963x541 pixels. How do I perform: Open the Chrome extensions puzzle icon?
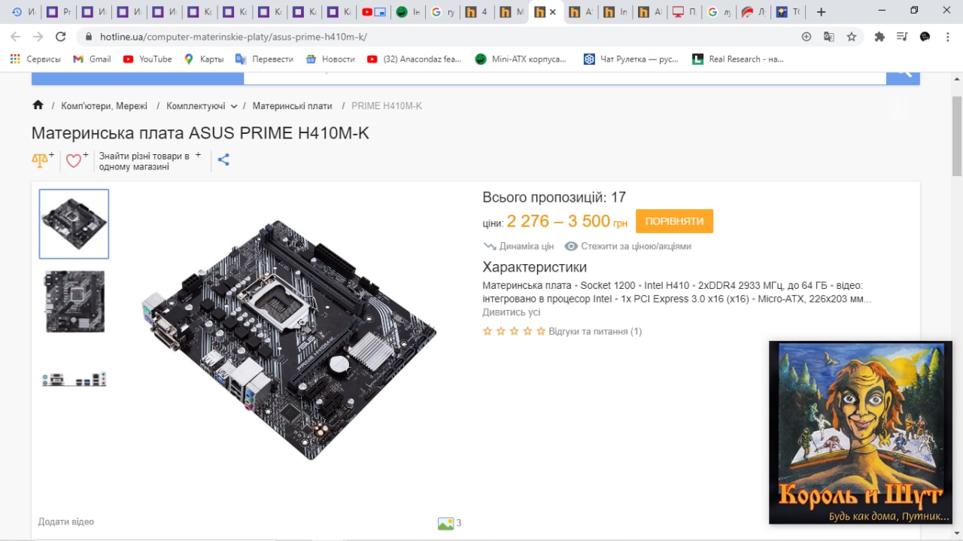click(879, 36)
